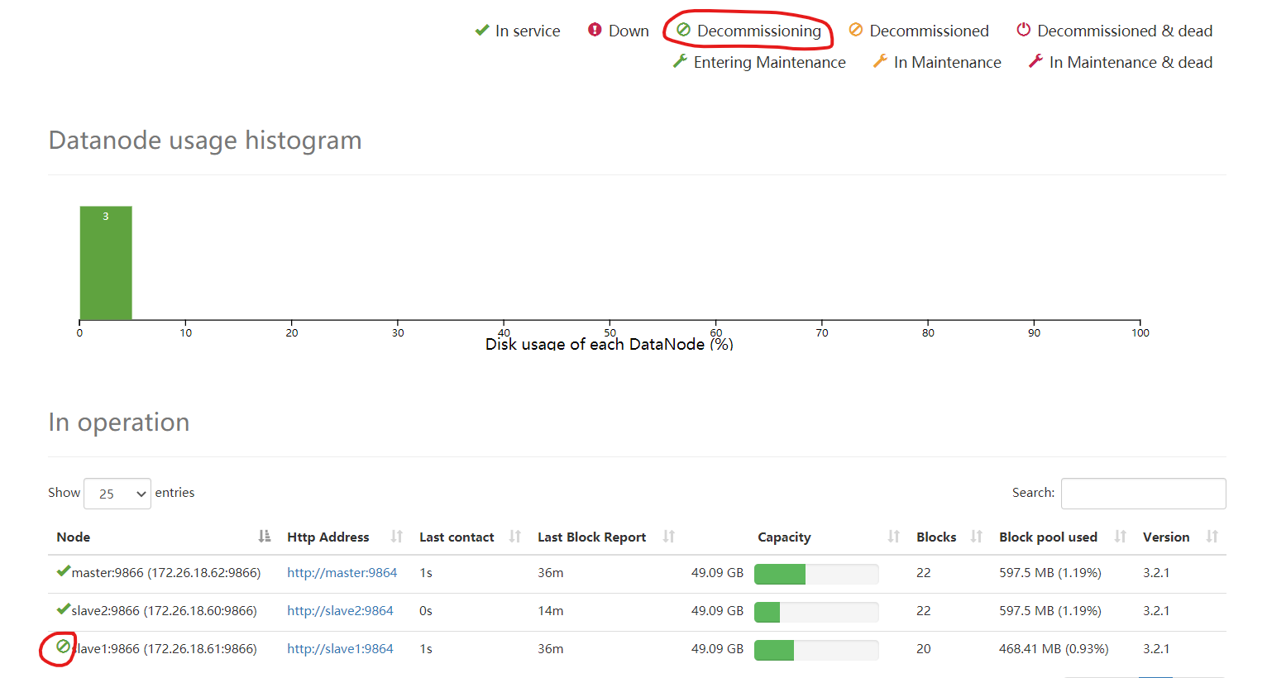Click the capacity usage bar for slave1
The height and width of the screenshot is (678, 1267).
pyautogui.click(x=816, y=650)
